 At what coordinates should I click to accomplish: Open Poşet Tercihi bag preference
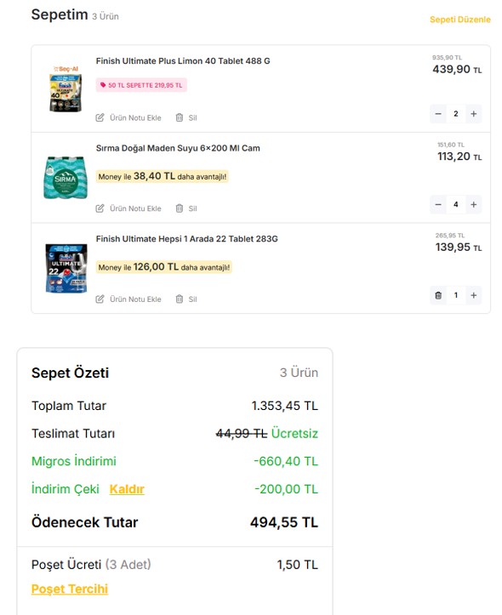(70, 589)
